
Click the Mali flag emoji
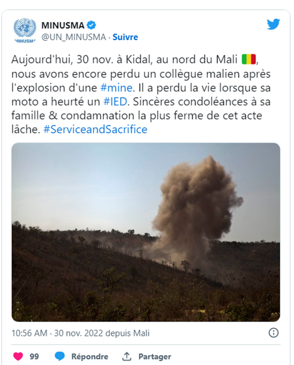(x=248, y=59)
